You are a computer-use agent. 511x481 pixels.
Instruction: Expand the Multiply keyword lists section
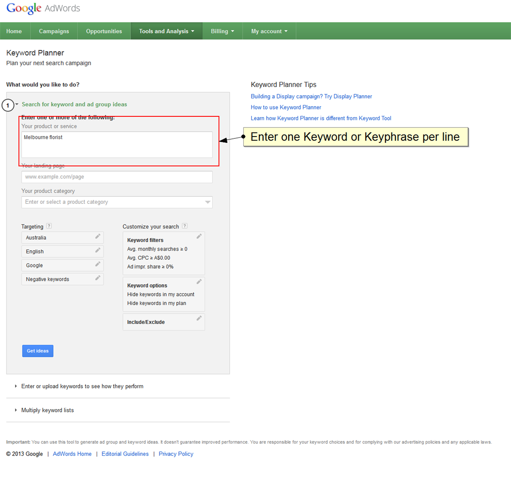pos(47,410)
